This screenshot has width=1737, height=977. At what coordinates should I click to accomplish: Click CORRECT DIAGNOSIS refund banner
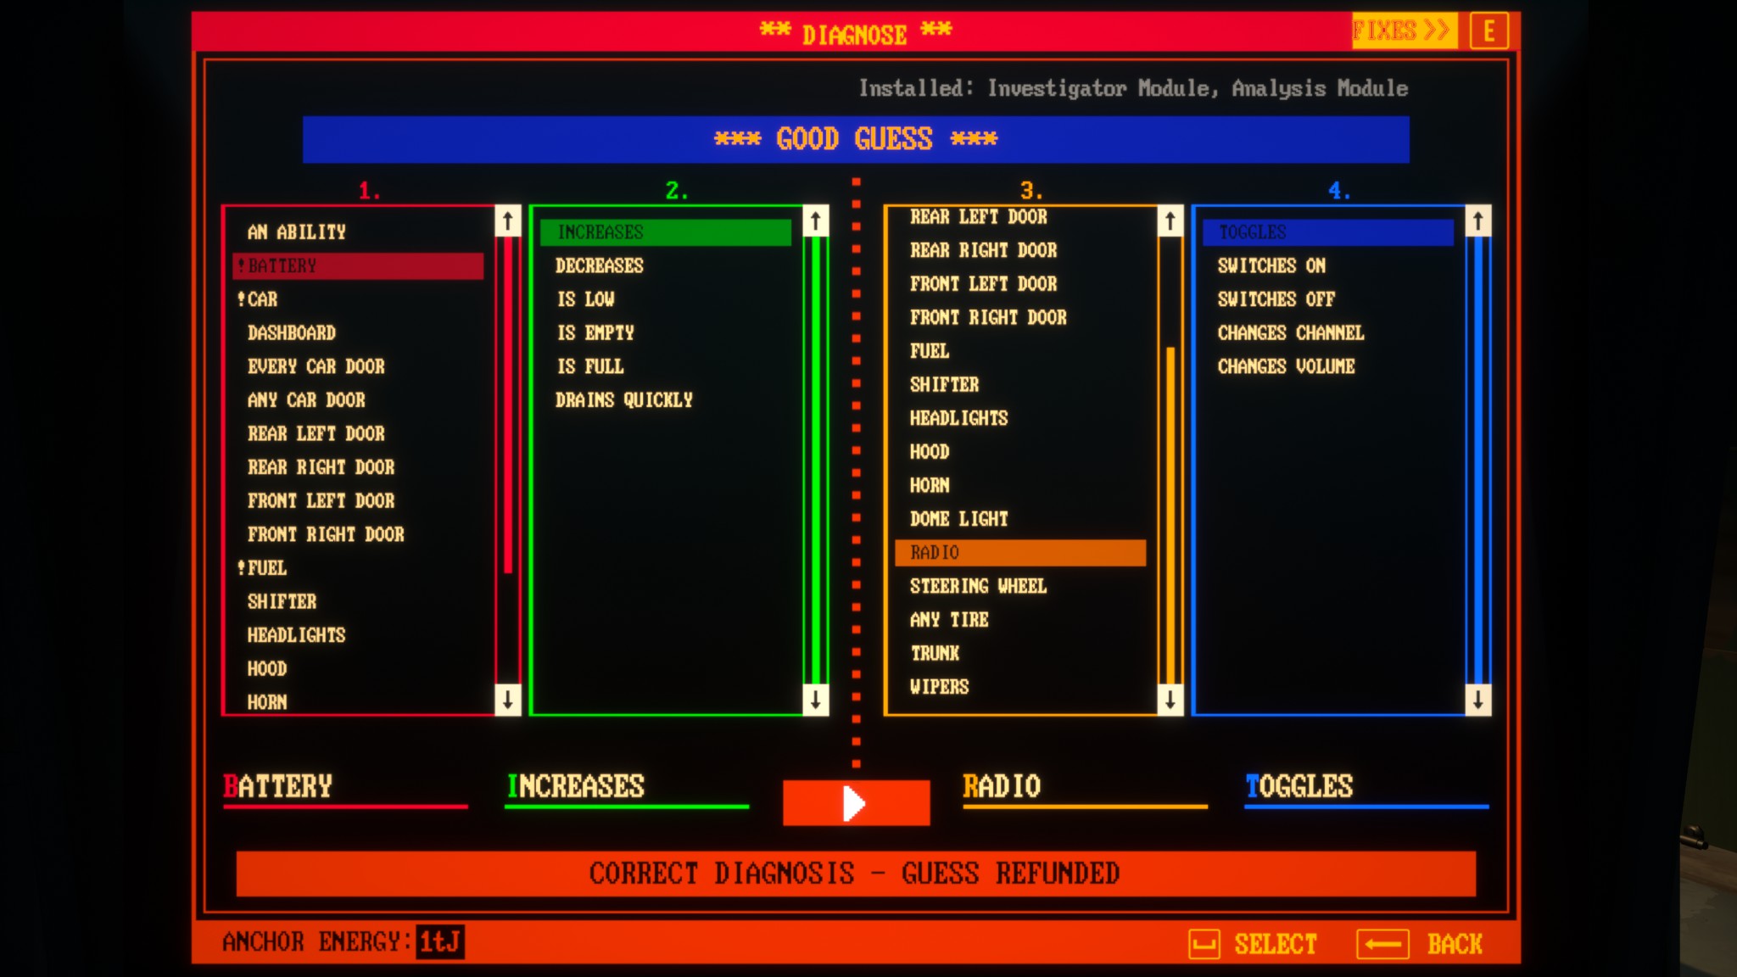point(856,872)
